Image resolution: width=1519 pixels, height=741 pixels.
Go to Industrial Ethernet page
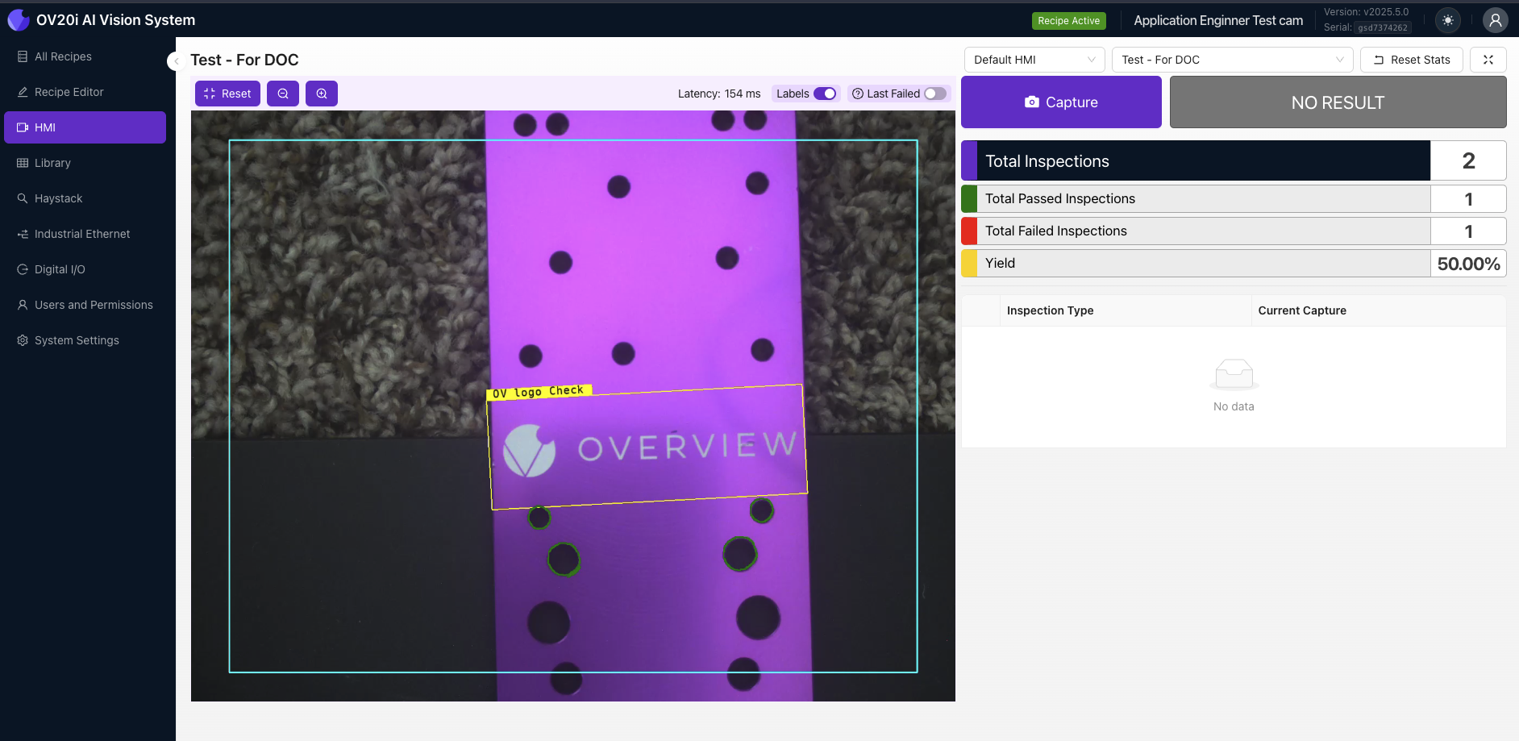click(81, 234)
